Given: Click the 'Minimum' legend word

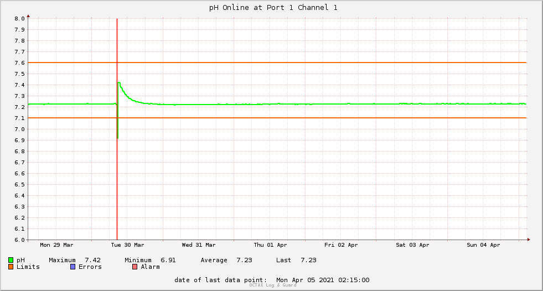Looking at the screenshot, I should click(x=138, y=260).
